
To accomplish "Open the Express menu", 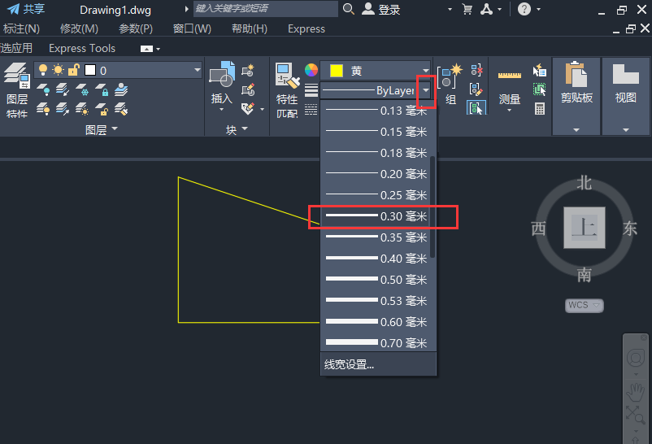I will tap(306, 28).
